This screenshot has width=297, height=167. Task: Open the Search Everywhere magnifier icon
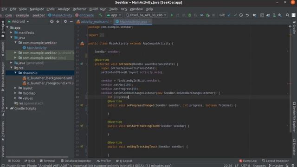[287, 15]
